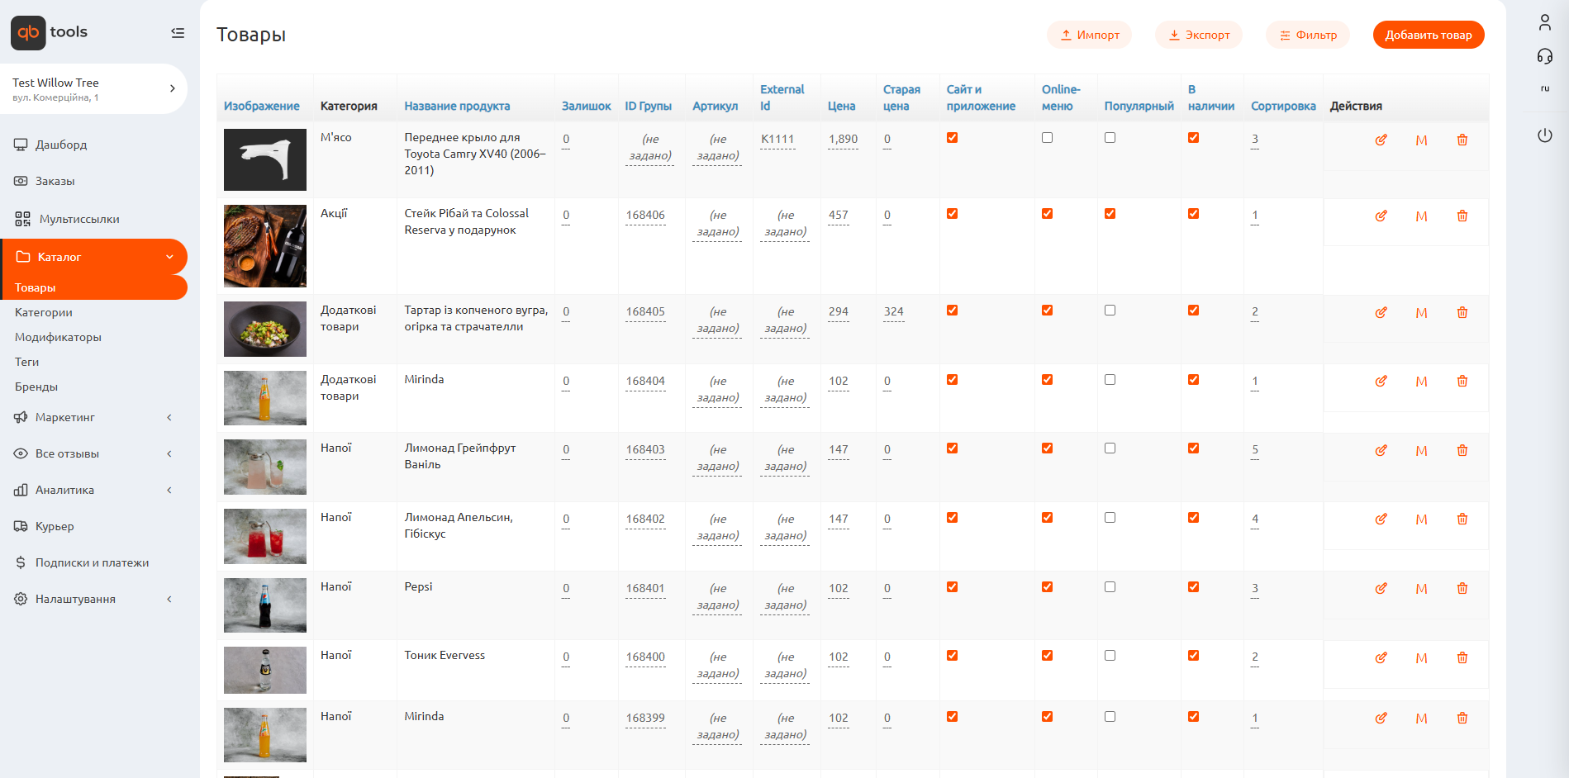
Task: Edit the Тоник Evervess product
Action: click(x=1381, y=658)
